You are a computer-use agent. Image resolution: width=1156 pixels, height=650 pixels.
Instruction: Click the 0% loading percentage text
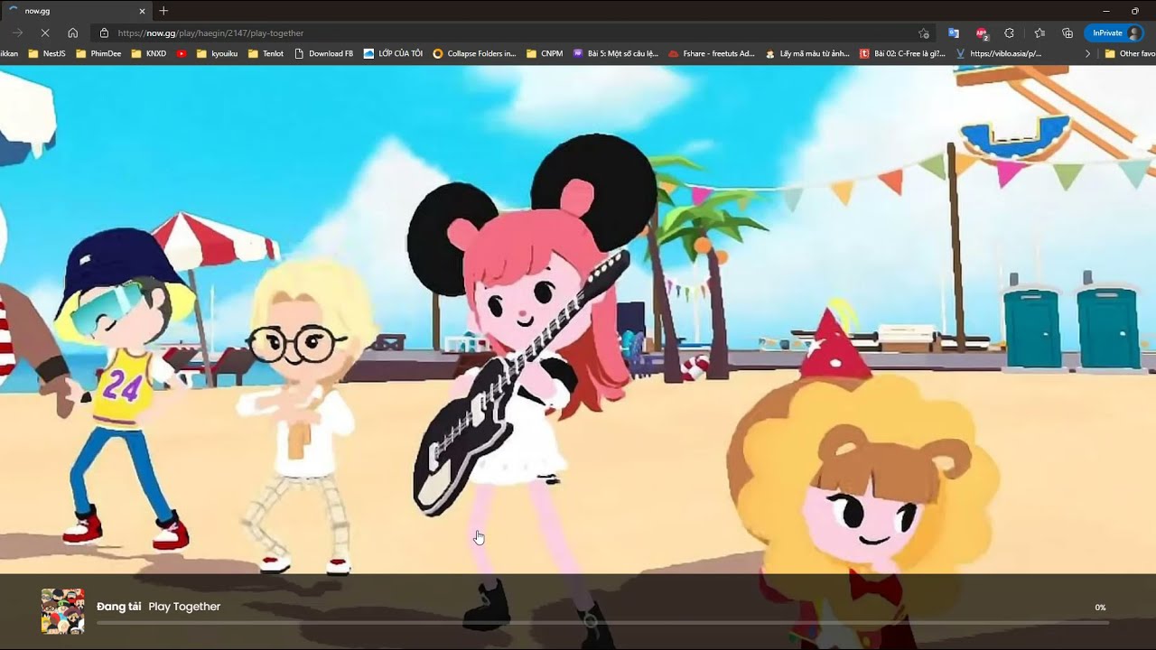point(1100,608)
